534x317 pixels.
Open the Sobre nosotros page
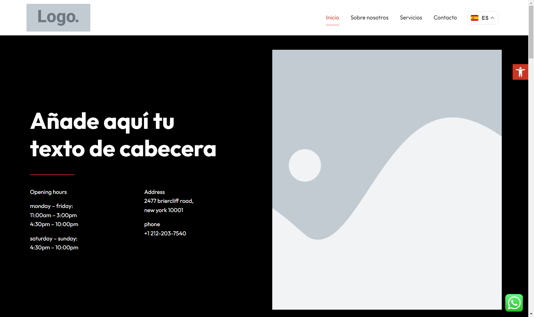[x=369, y=18]
